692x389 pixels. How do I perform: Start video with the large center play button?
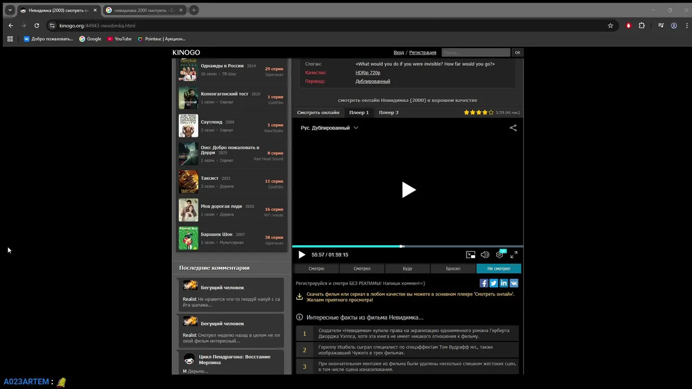[x=408, y=190]
